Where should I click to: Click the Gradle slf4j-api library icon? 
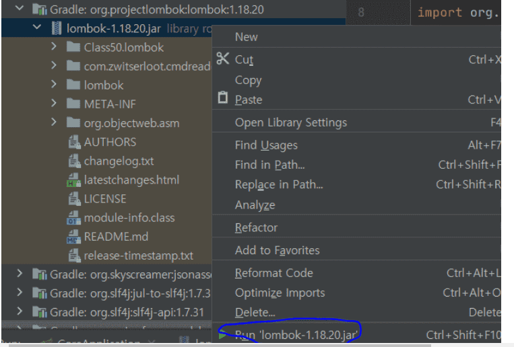(40, 312)
